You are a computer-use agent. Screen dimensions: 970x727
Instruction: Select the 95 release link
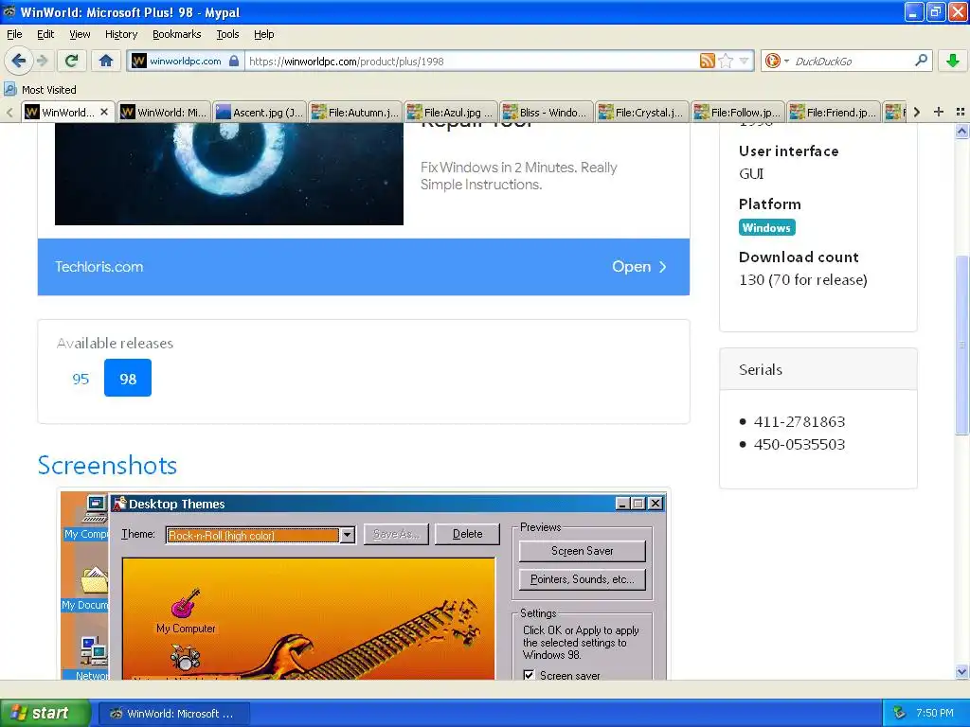click(81, 379)
